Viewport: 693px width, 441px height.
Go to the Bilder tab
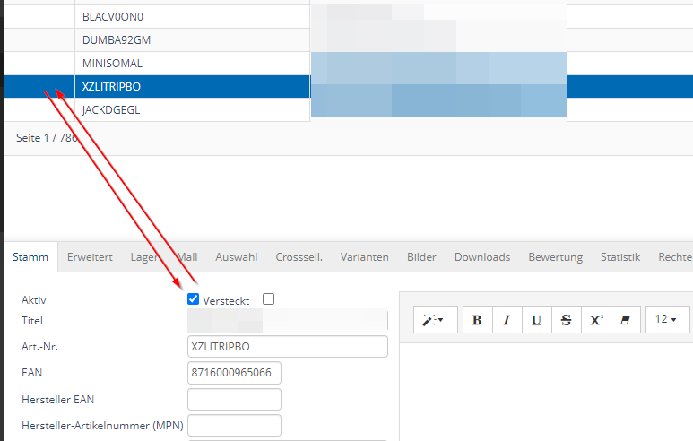421,257
